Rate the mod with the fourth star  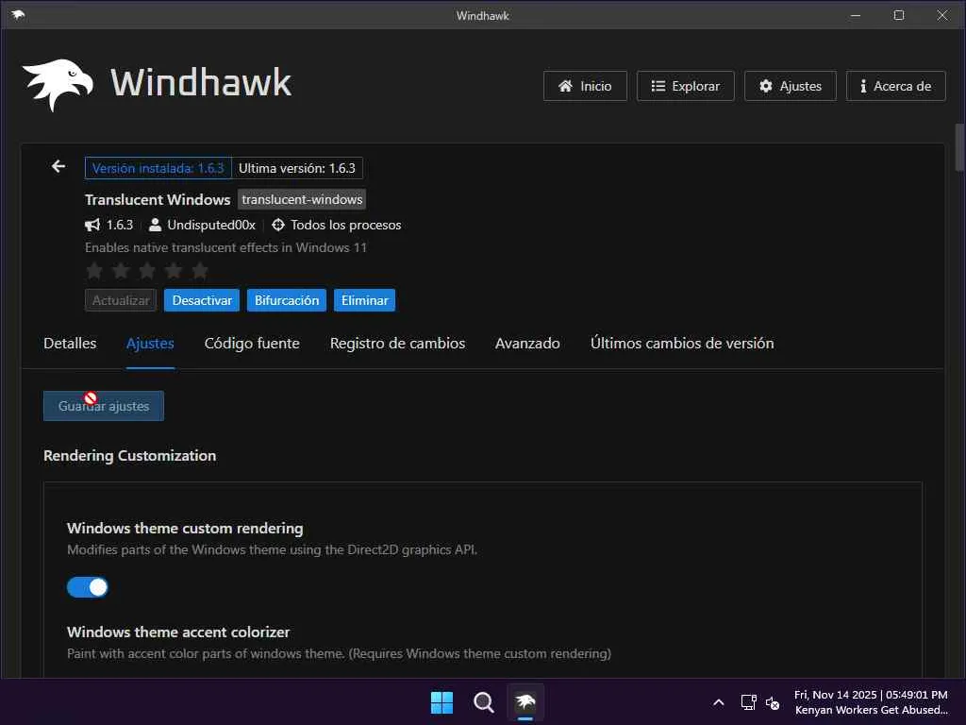[174, 270]
